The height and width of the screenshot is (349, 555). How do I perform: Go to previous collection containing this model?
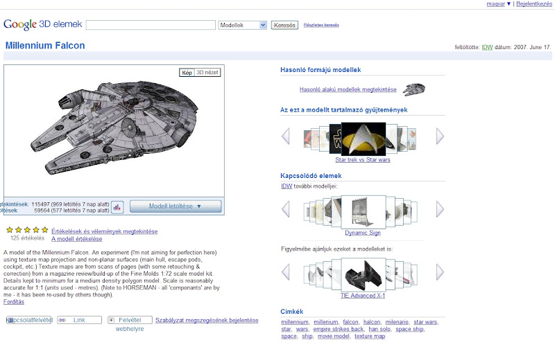(x=286, y=136)
